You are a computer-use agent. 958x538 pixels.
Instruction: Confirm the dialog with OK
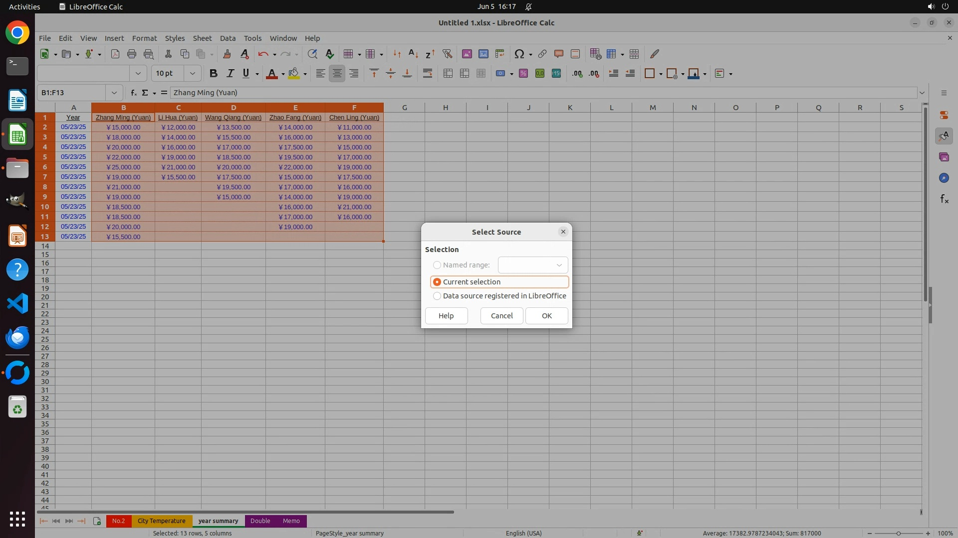pyautogui.click(x=546, y=316)
